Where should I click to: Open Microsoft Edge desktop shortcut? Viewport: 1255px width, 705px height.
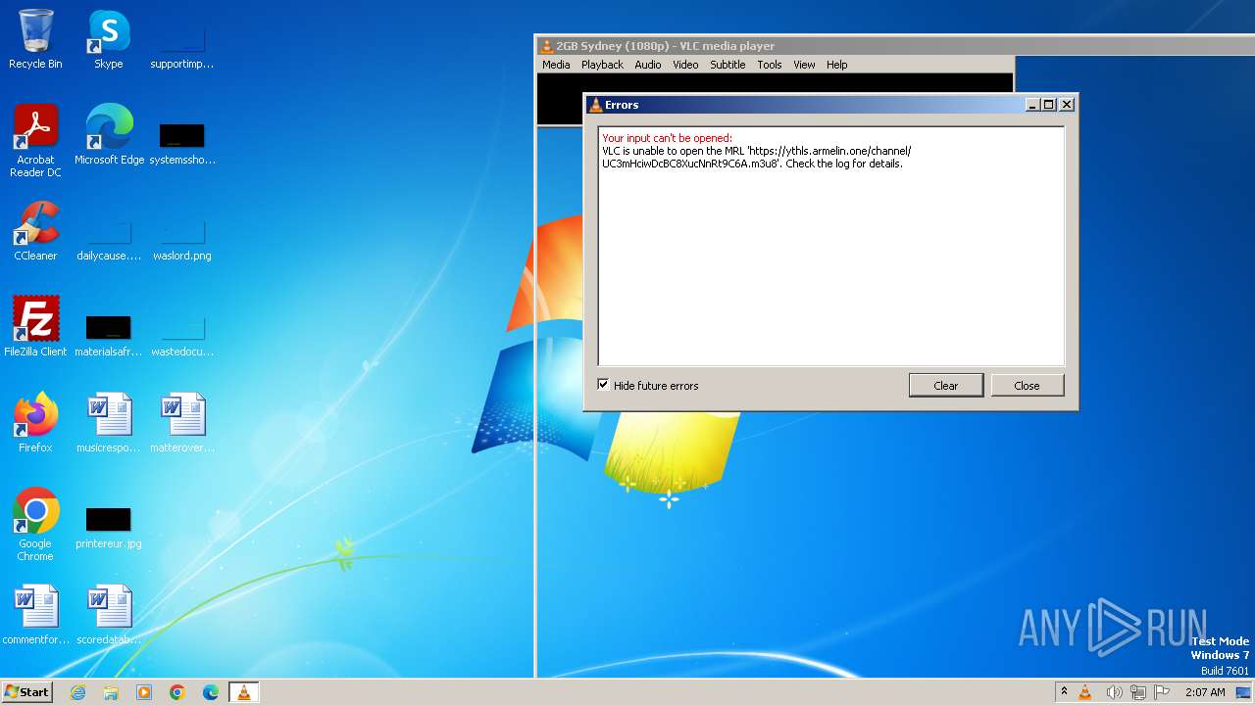(109, 135)
